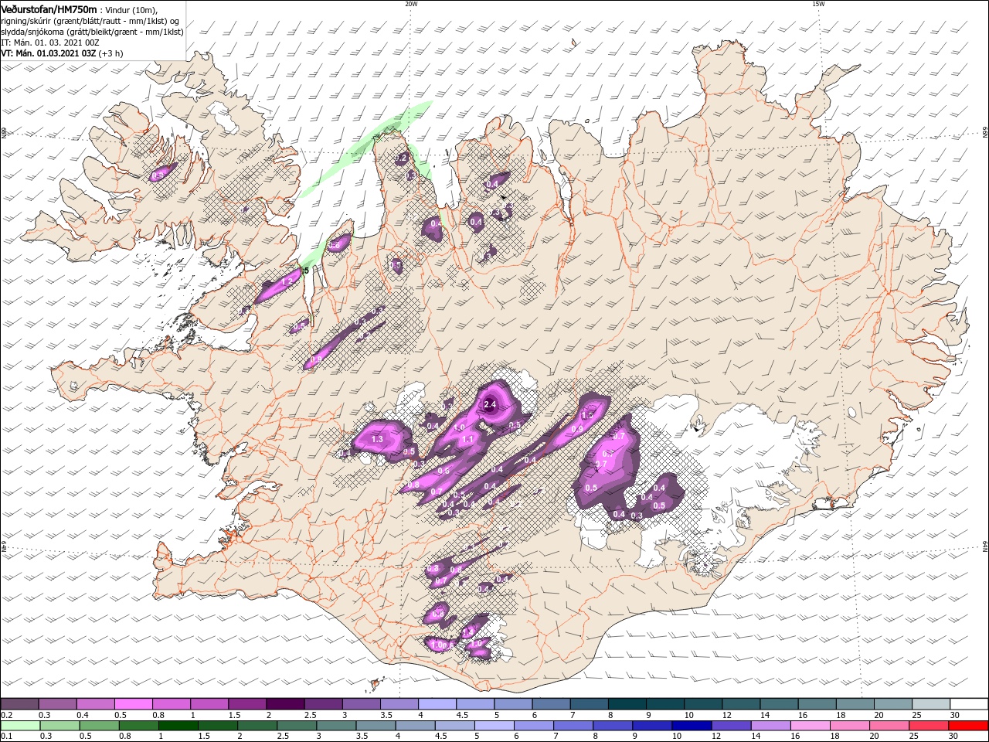Click the '0.2' label in the upper legend row
This screenshot has width=989, height=742.
(5, 714)
